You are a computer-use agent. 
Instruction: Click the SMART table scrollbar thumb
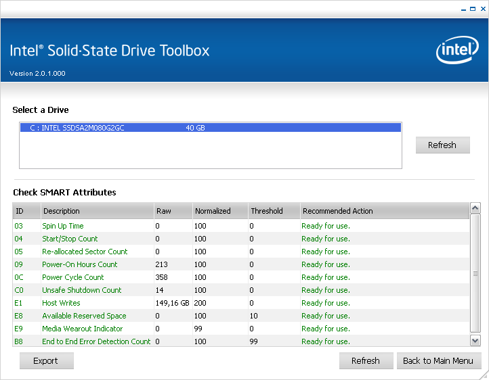475,273
